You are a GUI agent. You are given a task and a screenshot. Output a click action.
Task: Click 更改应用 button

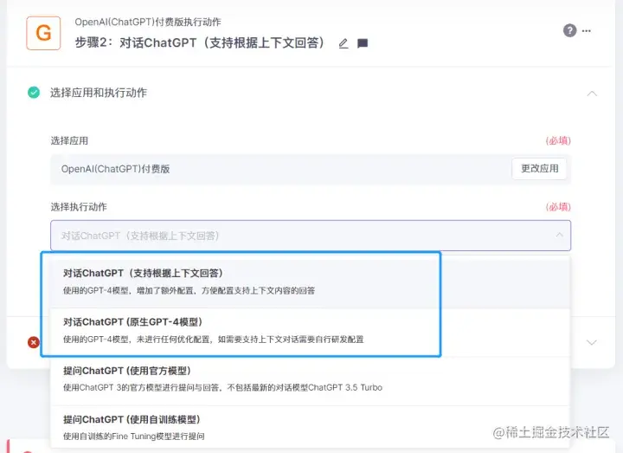pos(539,169)
